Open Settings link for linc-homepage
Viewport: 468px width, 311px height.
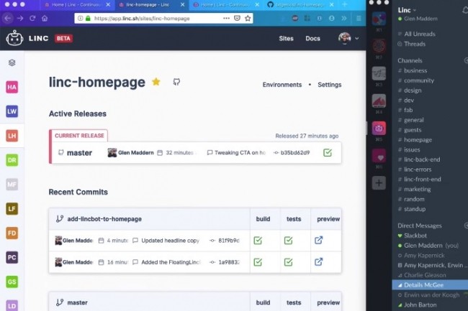tap(330, 85)
